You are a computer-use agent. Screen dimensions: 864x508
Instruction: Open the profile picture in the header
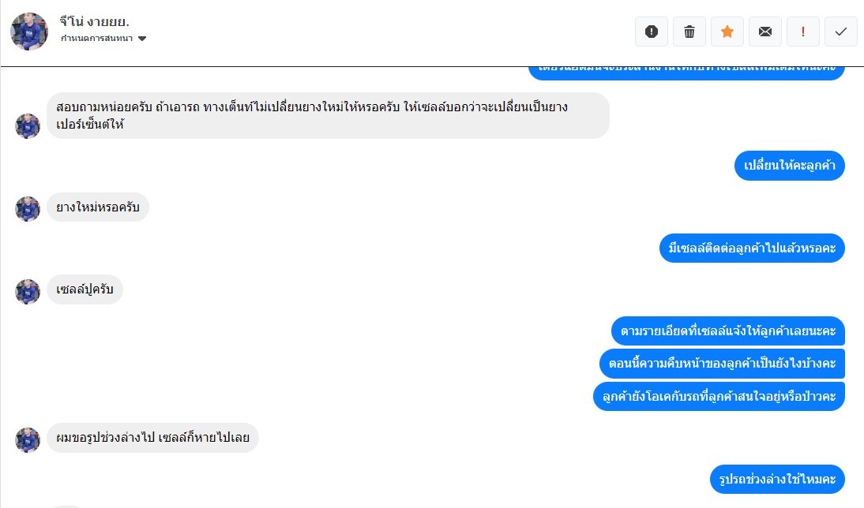click(x=29, y=32)
